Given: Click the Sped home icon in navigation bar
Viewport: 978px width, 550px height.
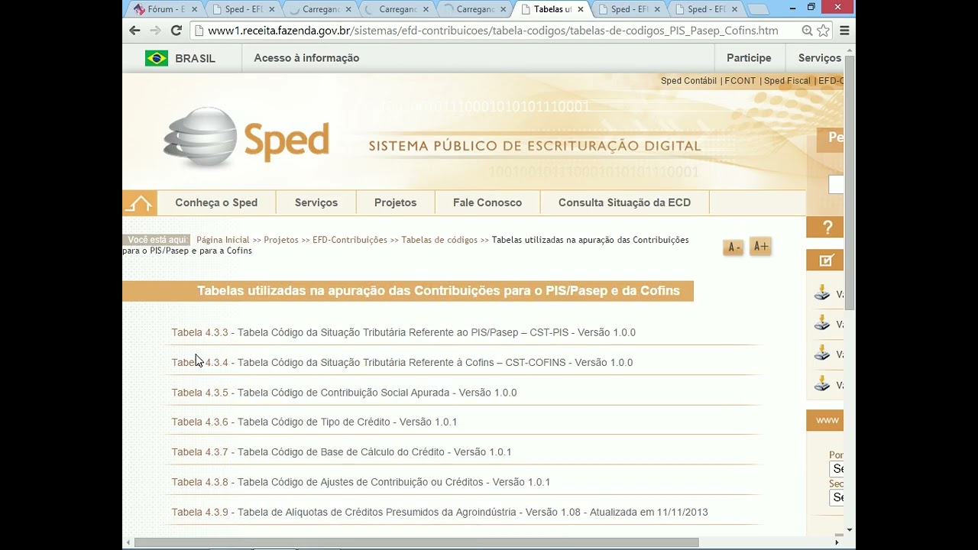Looking at the screenshot, I should point(139,203).
